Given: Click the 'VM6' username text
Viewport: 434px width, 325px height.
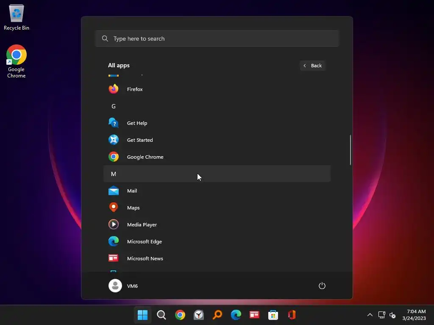Looking at the screenshot, I should (132, 286).
